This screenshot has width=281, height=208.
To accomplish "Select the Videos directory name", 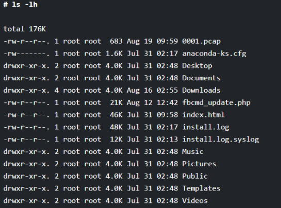I will pos(195,201).
